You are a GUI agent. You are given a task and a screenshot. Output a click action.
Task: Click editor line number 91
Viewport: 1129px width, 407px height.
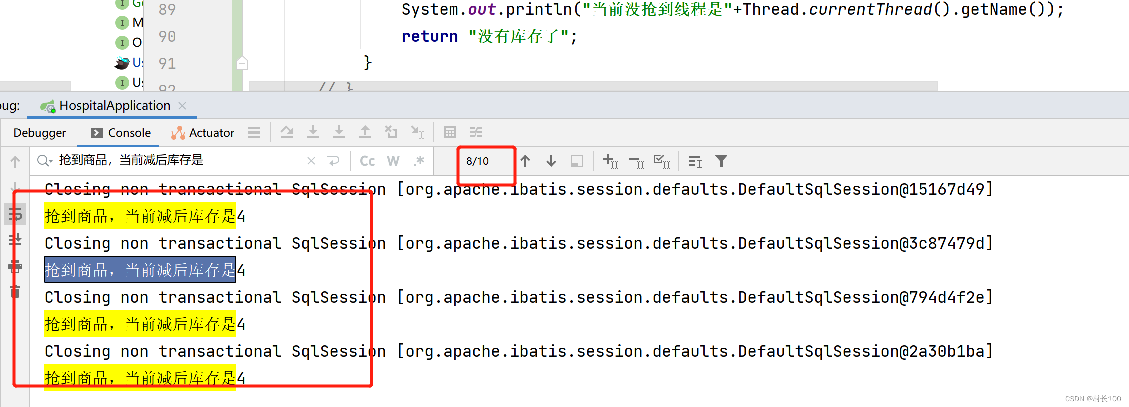167,63
